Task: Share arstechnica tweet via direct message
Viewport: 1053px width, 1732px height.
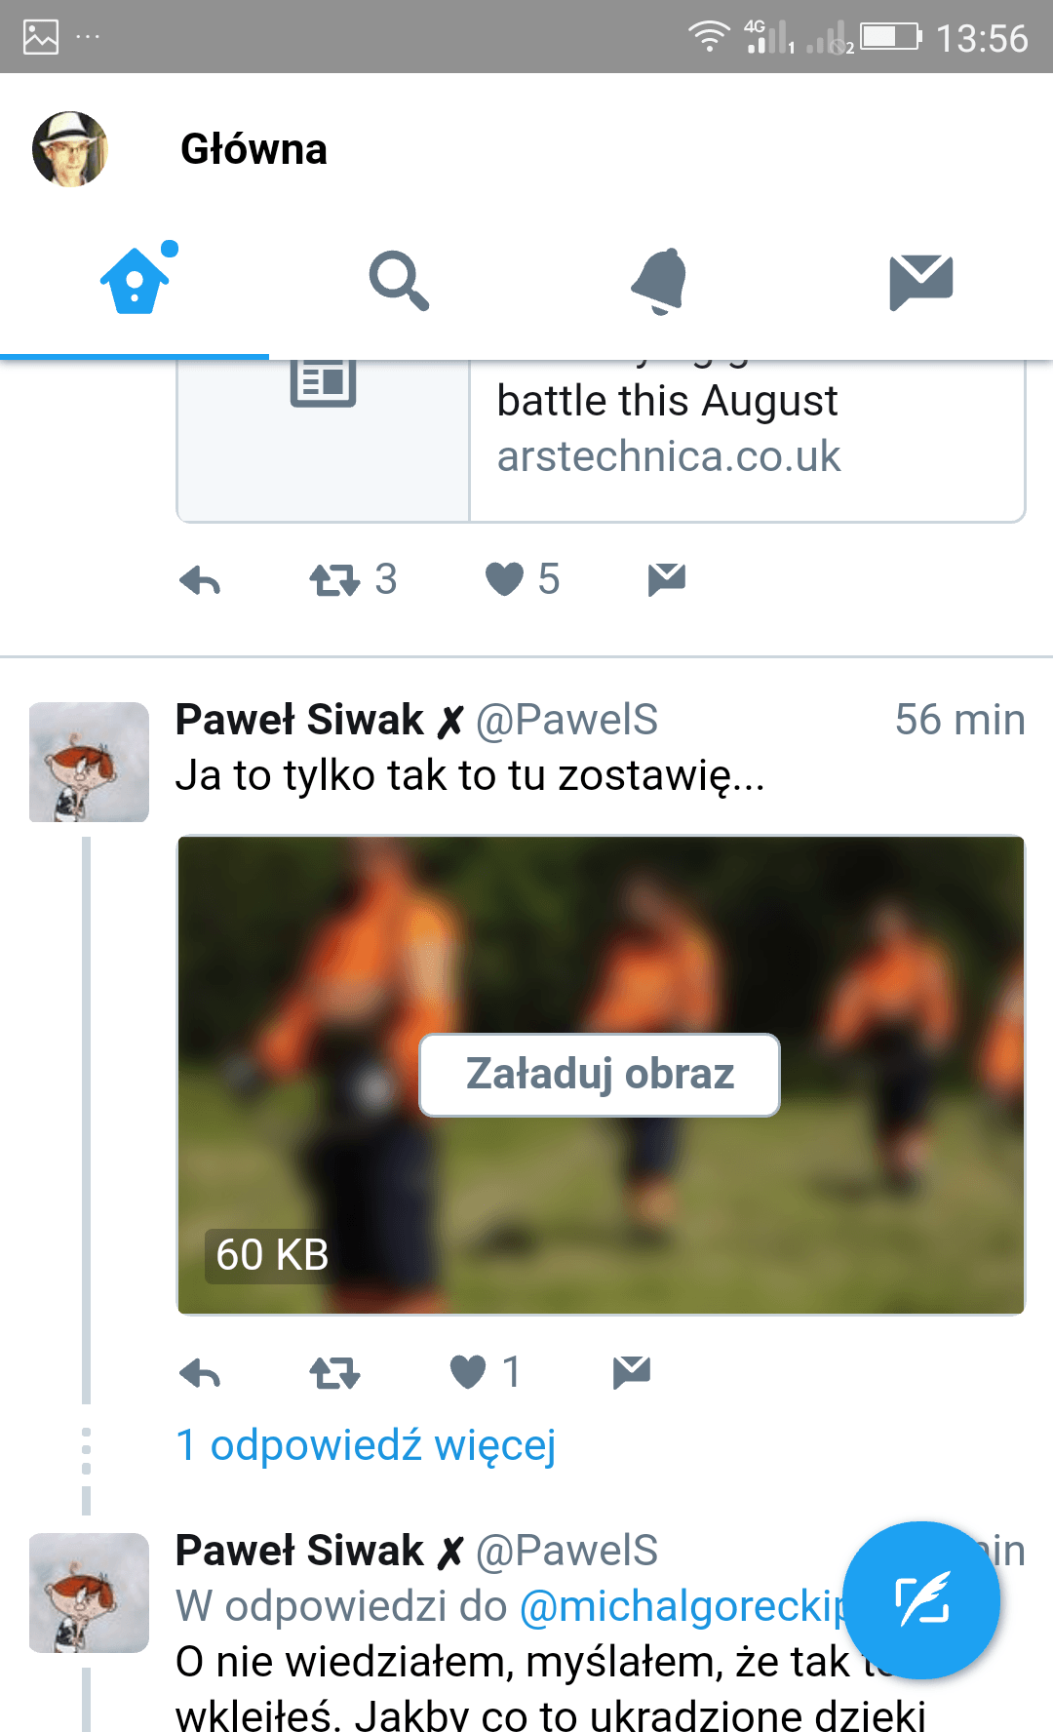Action: pyautogui.click(x=667, y=579)
